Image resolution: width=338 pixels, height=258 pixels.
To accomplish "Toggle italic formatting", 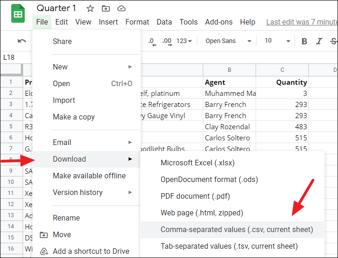I will tap(319, 41).
